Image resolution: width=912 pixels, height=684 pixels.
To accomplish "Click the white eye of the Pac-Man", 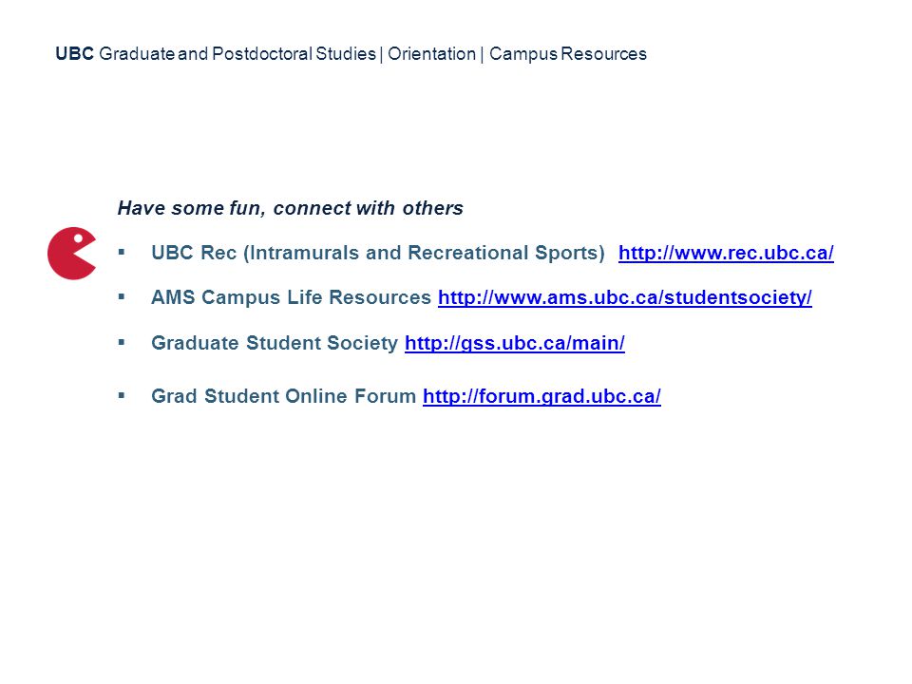I will [78, 237].
